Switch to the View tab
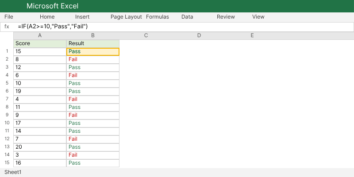354x177 pixels. pos(258,17)
